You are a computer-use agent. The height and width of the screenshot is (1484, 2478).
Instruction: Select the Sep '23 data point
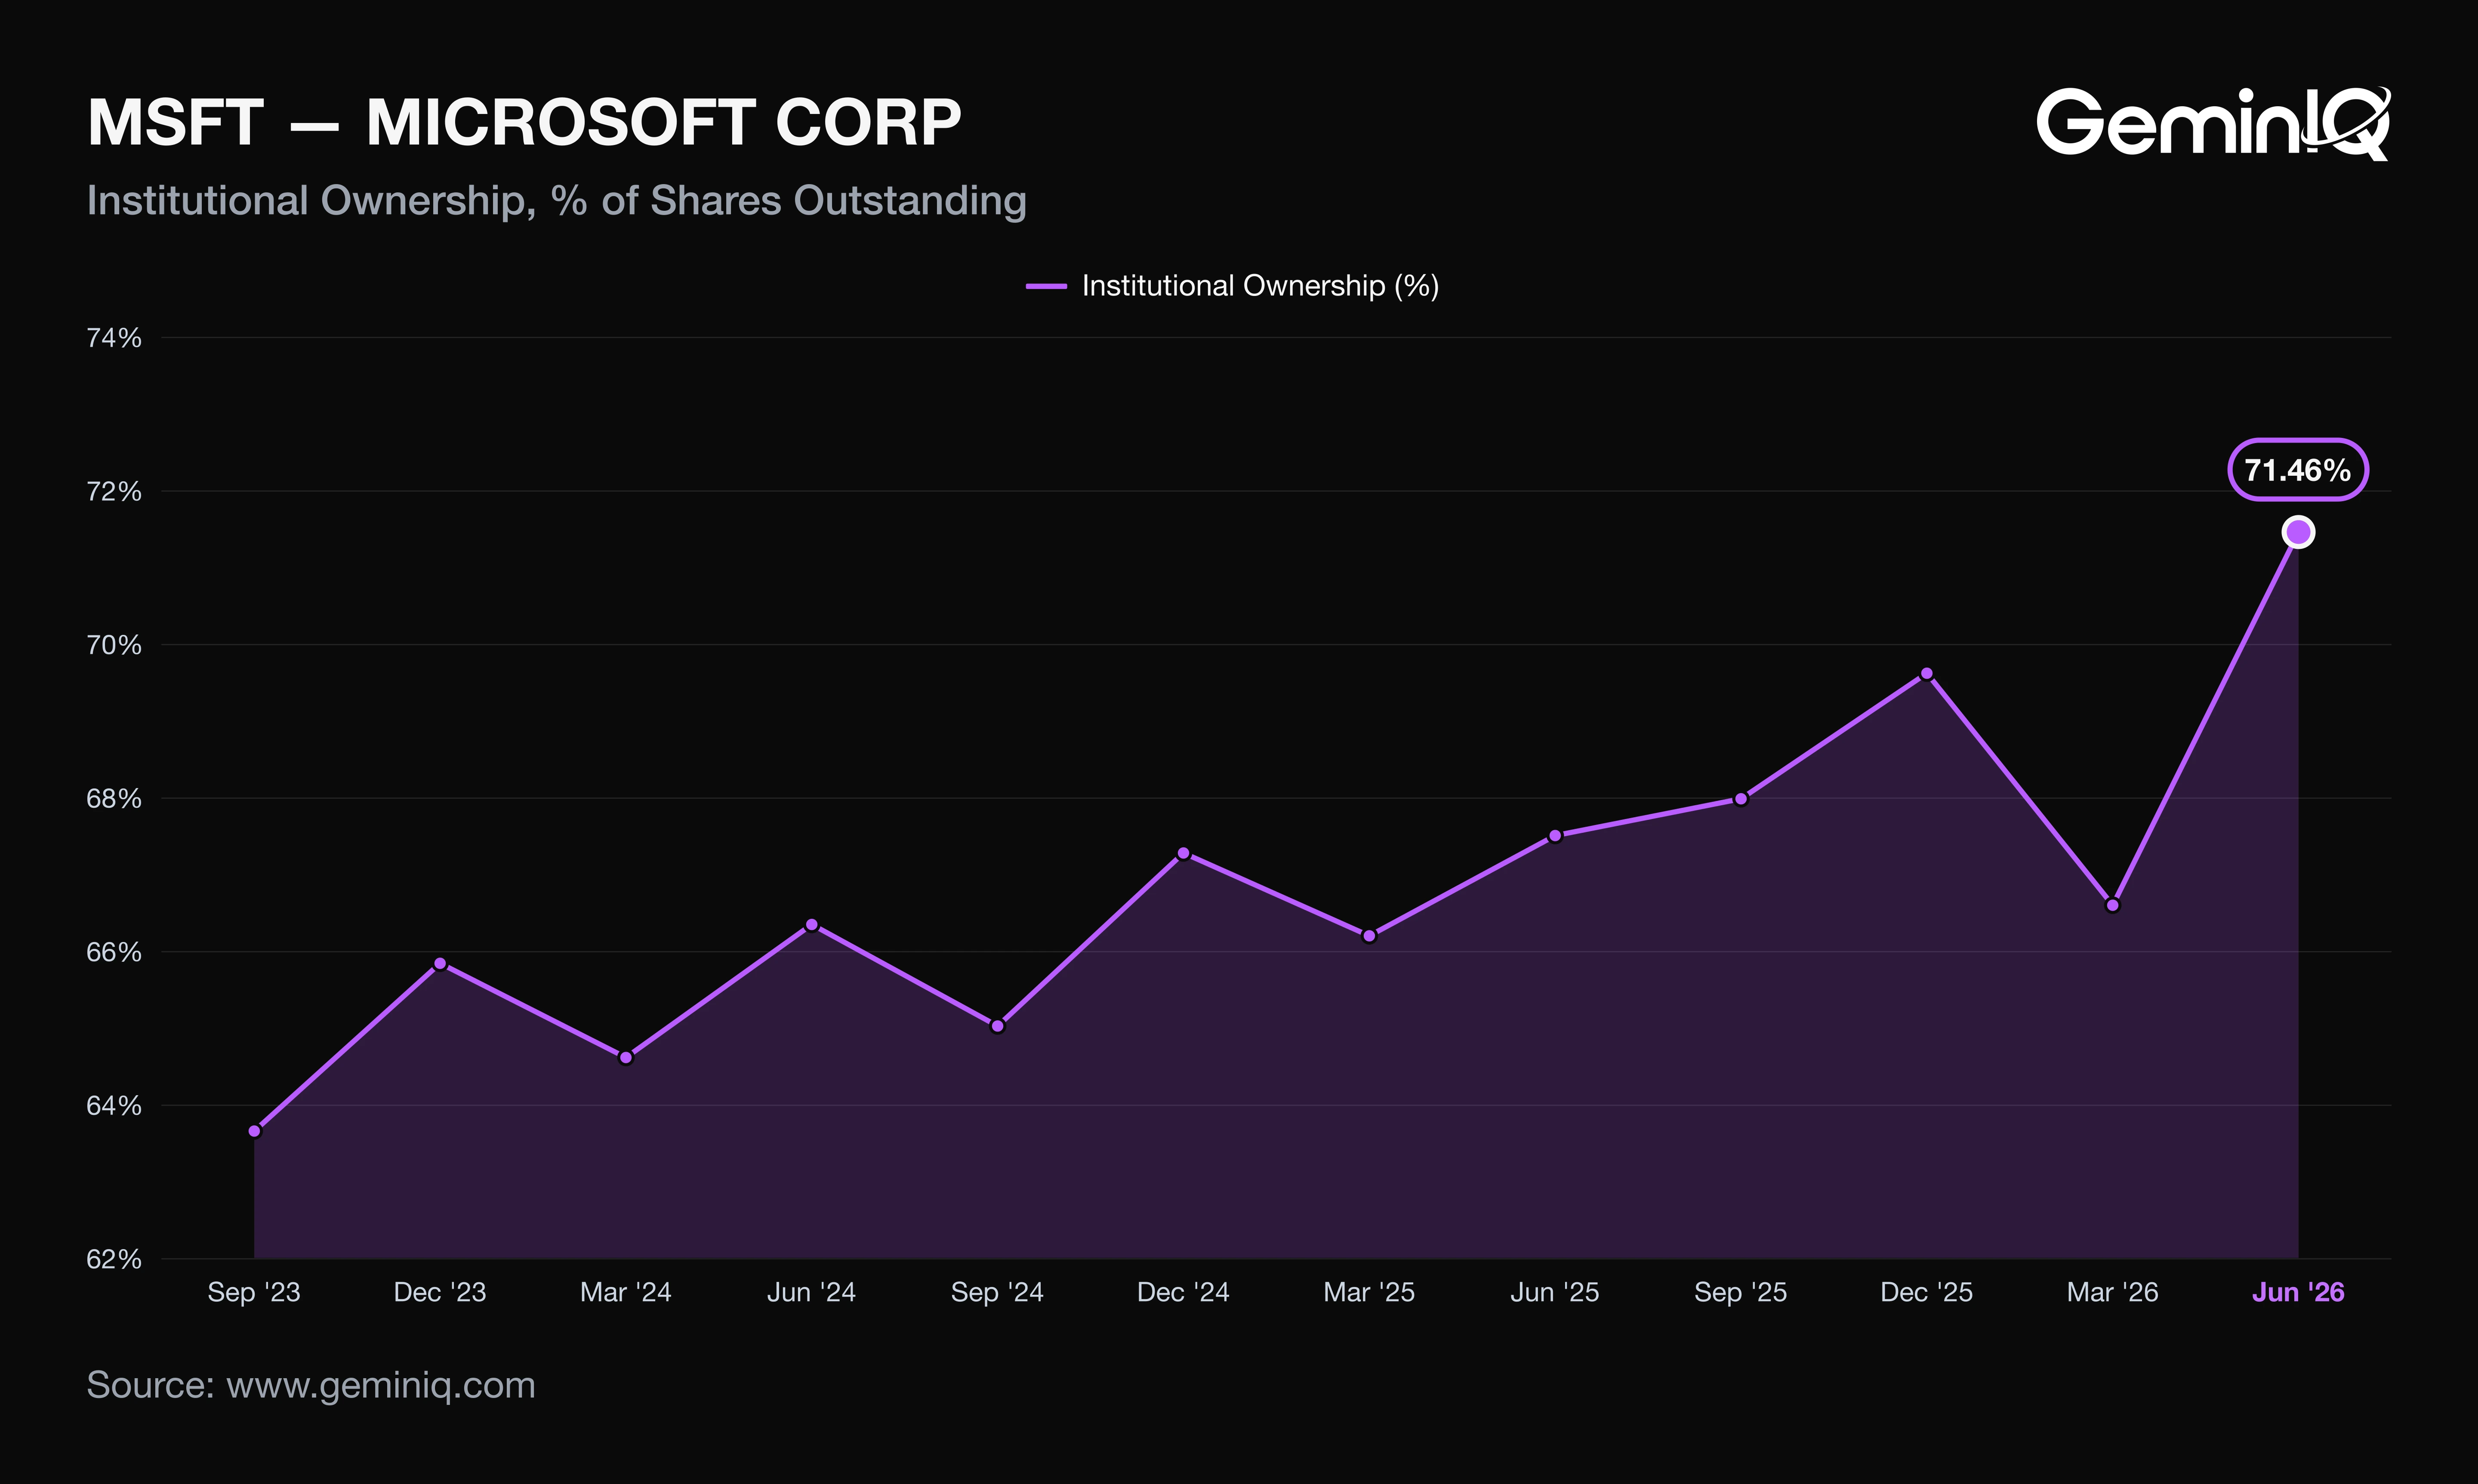254,1131
